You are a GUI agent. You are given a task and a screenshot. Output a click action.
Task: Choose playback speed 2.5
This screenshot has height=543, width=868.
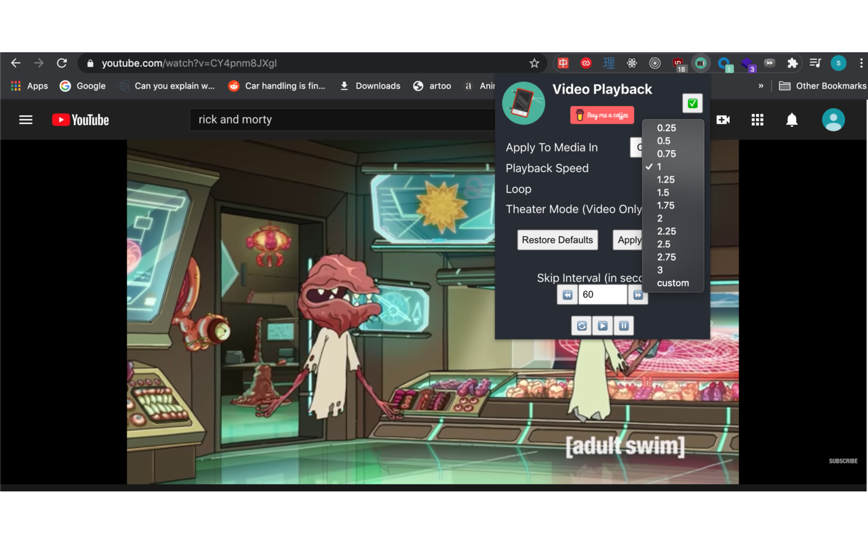[673, 244]
